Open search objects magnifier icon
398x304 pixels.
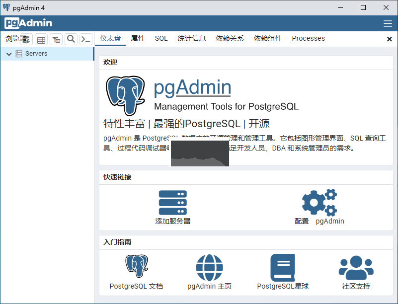click(71, 39)
